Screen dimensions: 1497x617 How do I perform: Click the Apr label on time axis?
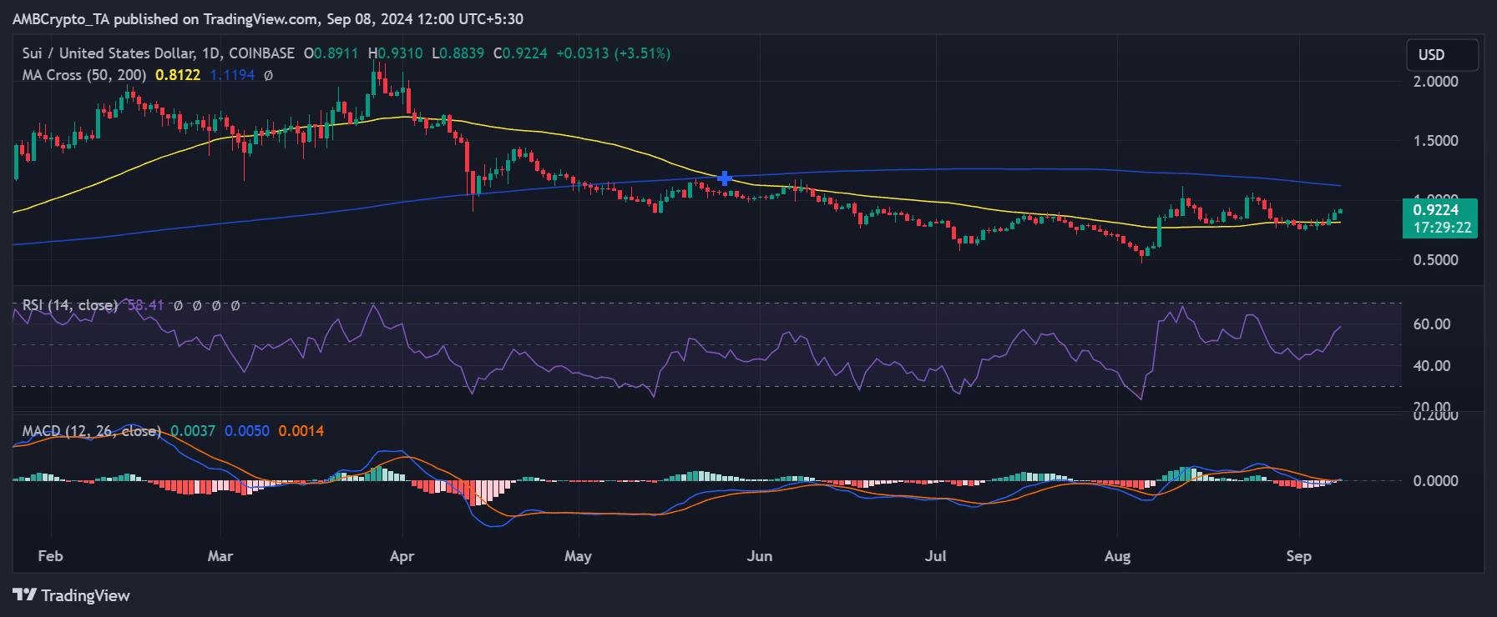click(x=402, y=556)
